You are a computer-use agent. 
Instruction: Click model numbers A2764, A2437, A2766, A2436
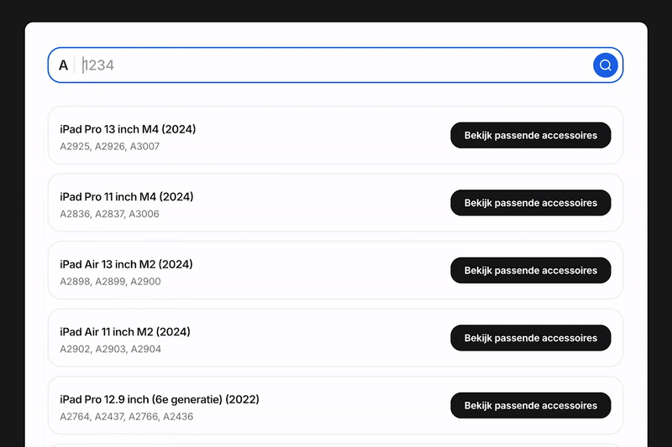pos(127,417)
